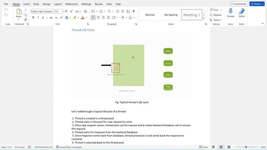Click the Replace icon

[x=211, y=15]
